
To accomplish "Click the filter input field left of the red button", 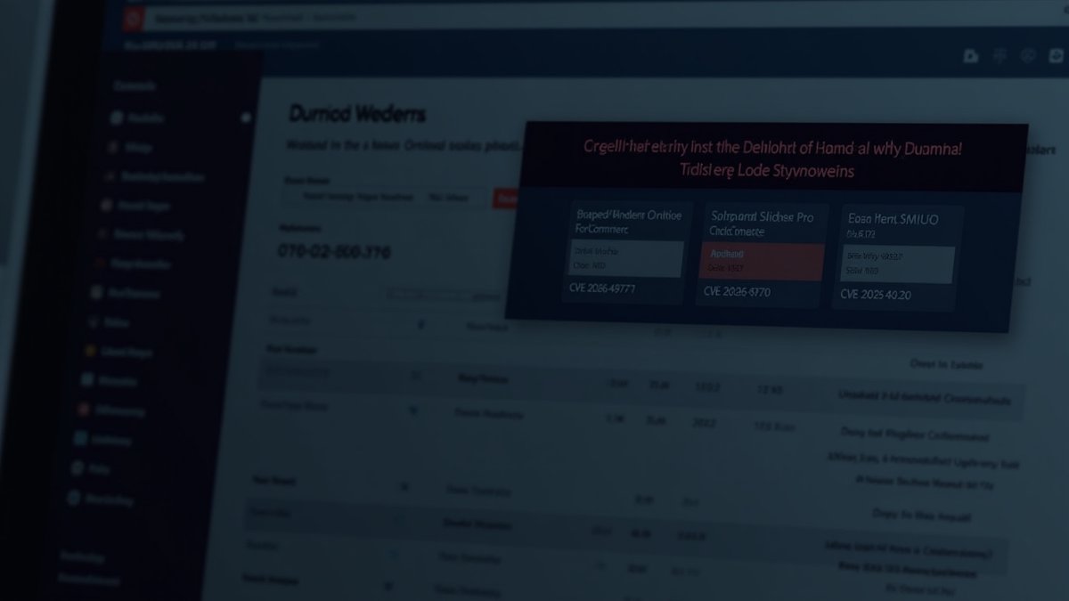I will (x=386, y=198).
